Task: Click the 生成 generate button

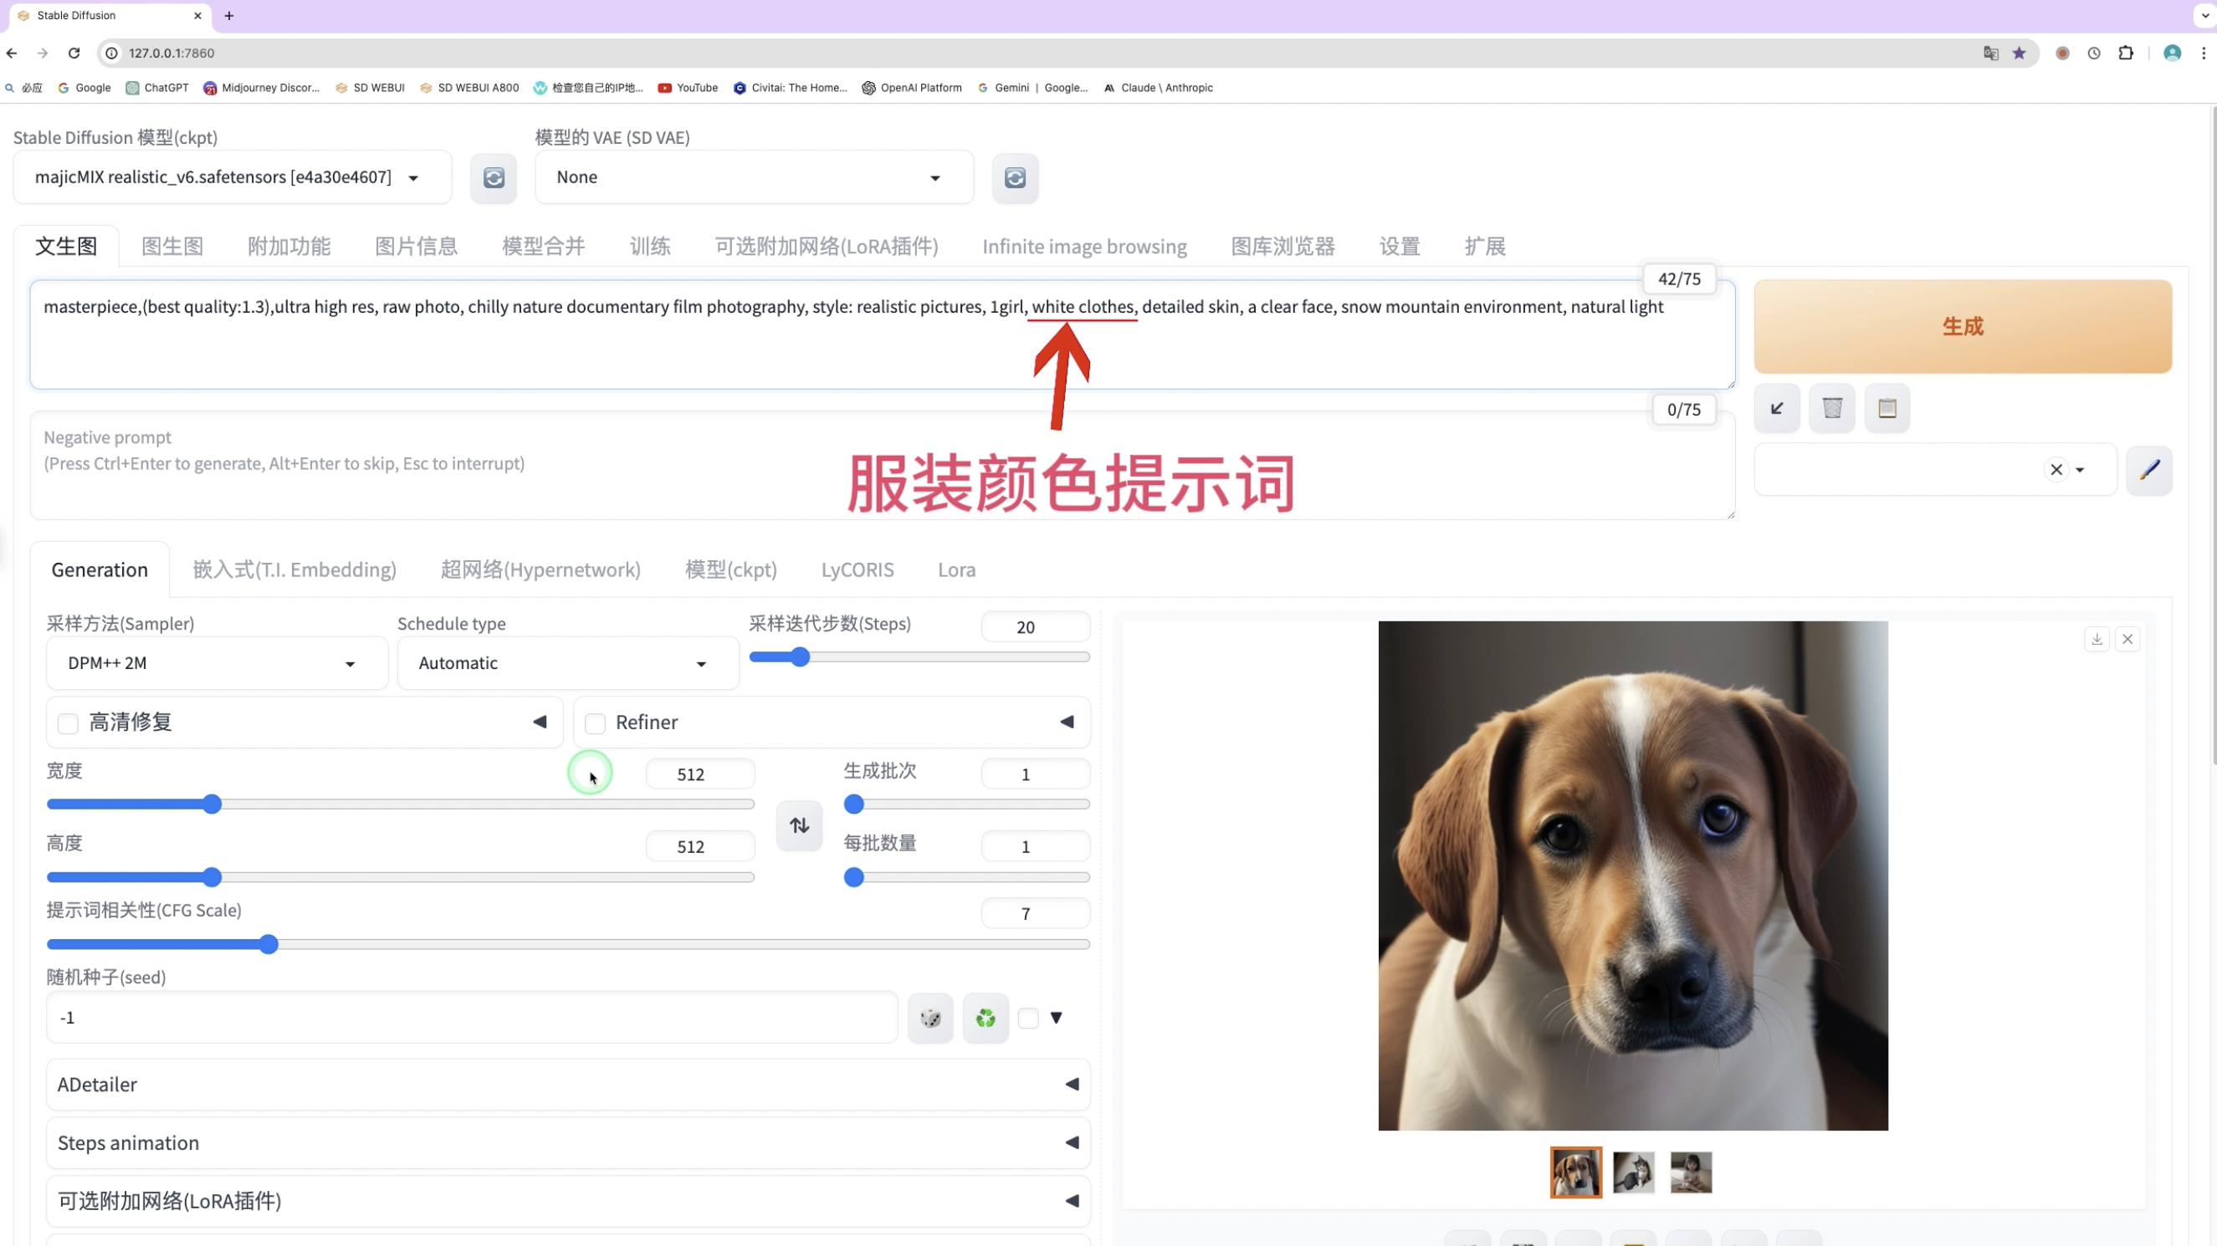Action: [x=1962, y=327]
